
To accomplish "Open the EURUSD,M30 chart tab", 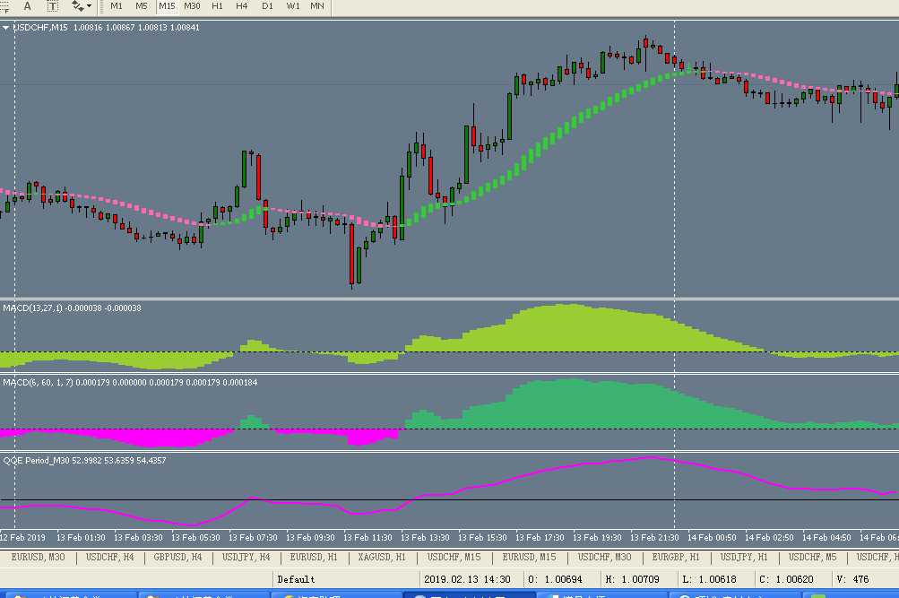I will click(38, 557).
